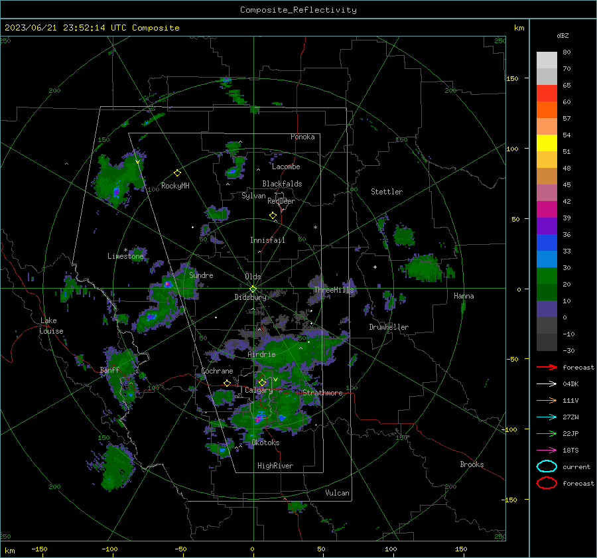Select the dark green 20 dBZ swatch
This screenshot has height=558, width=597.
click(x=547, y=292)
